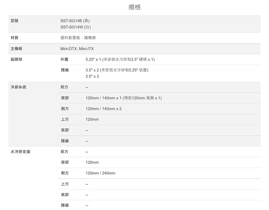This screenshot has width=269, height=210.
Task: Click the 材質 row label
Action: click(14, 38)
